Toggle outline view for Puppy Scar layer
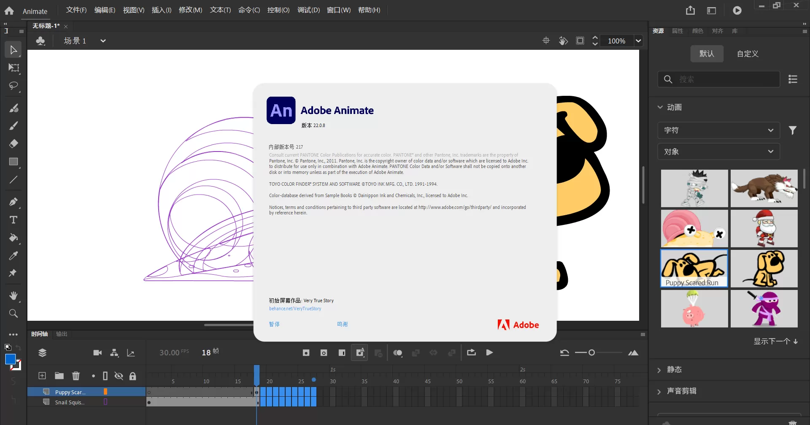 point(105,392)
